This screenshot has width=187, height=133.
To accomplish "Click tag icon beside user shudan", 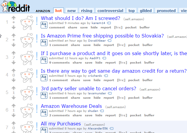I will coord(102,111).
